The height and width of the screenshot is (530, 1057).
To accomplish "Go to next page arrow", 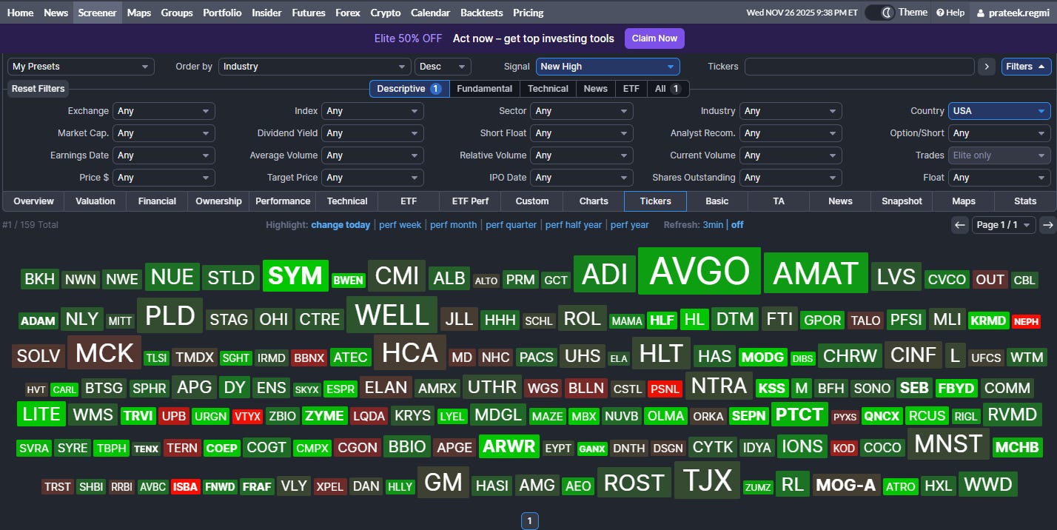I will point(1047,225).
